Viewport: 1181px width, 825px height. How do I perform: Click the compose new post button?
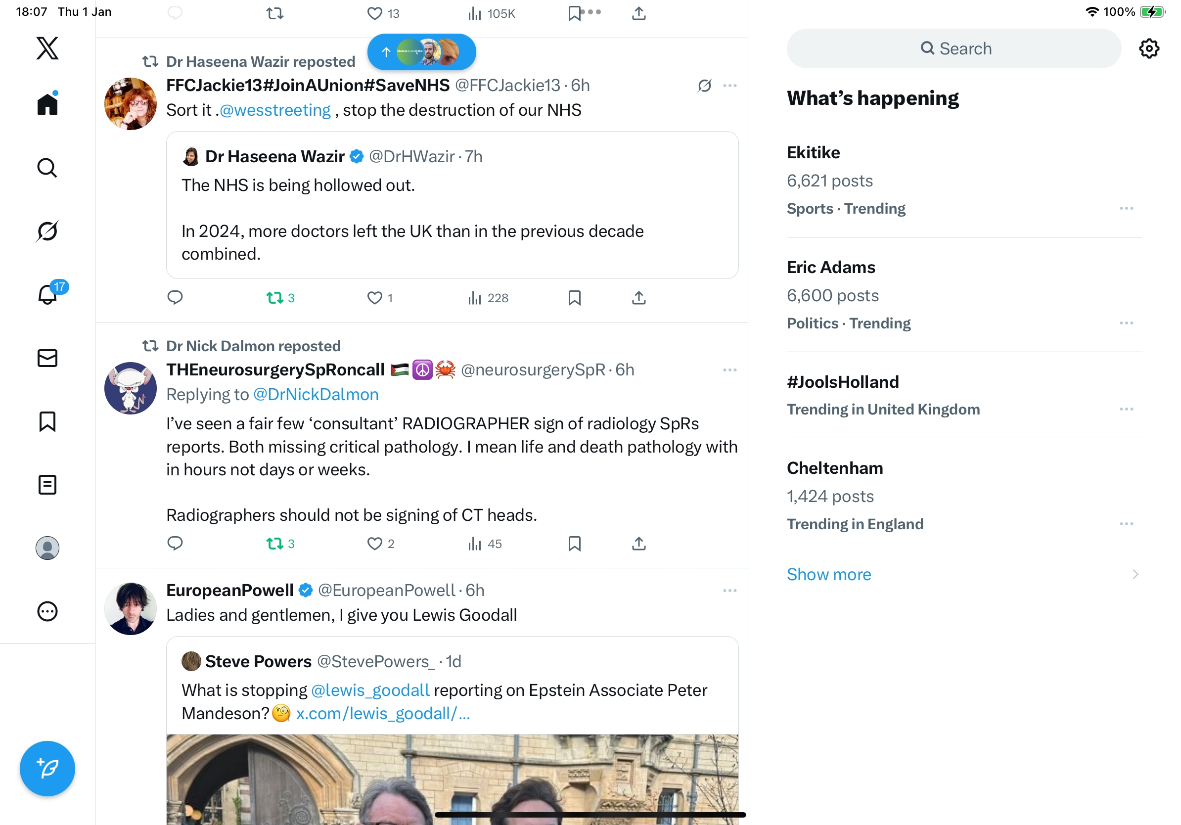pos(47,768)
